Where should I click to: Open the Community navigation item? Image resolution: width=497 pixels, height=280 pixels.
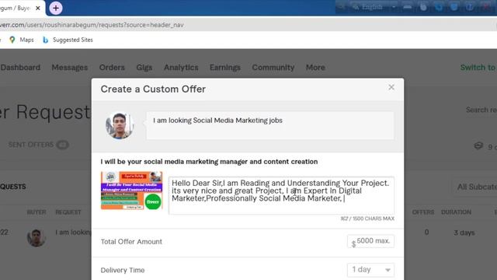click(273, 68)
